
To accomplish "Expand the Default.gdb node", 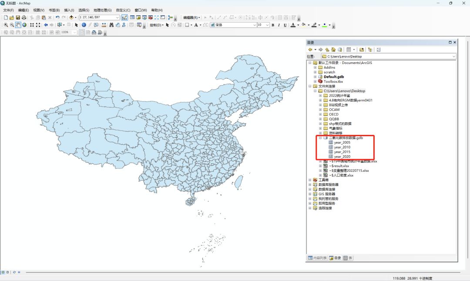I will (315, 77).
